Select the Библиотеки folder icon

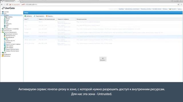pos(3,56)
